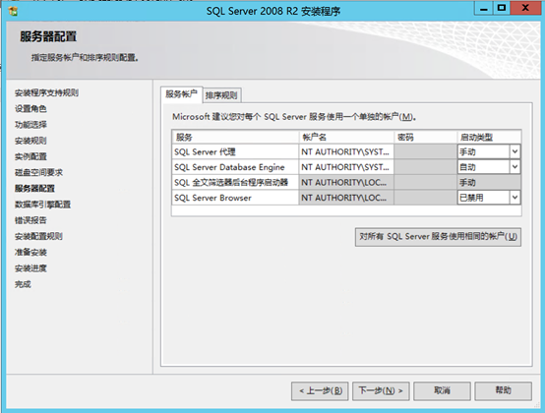
Task: Select 功能选择 step in sidebar
Action: (x=30, y=125)
